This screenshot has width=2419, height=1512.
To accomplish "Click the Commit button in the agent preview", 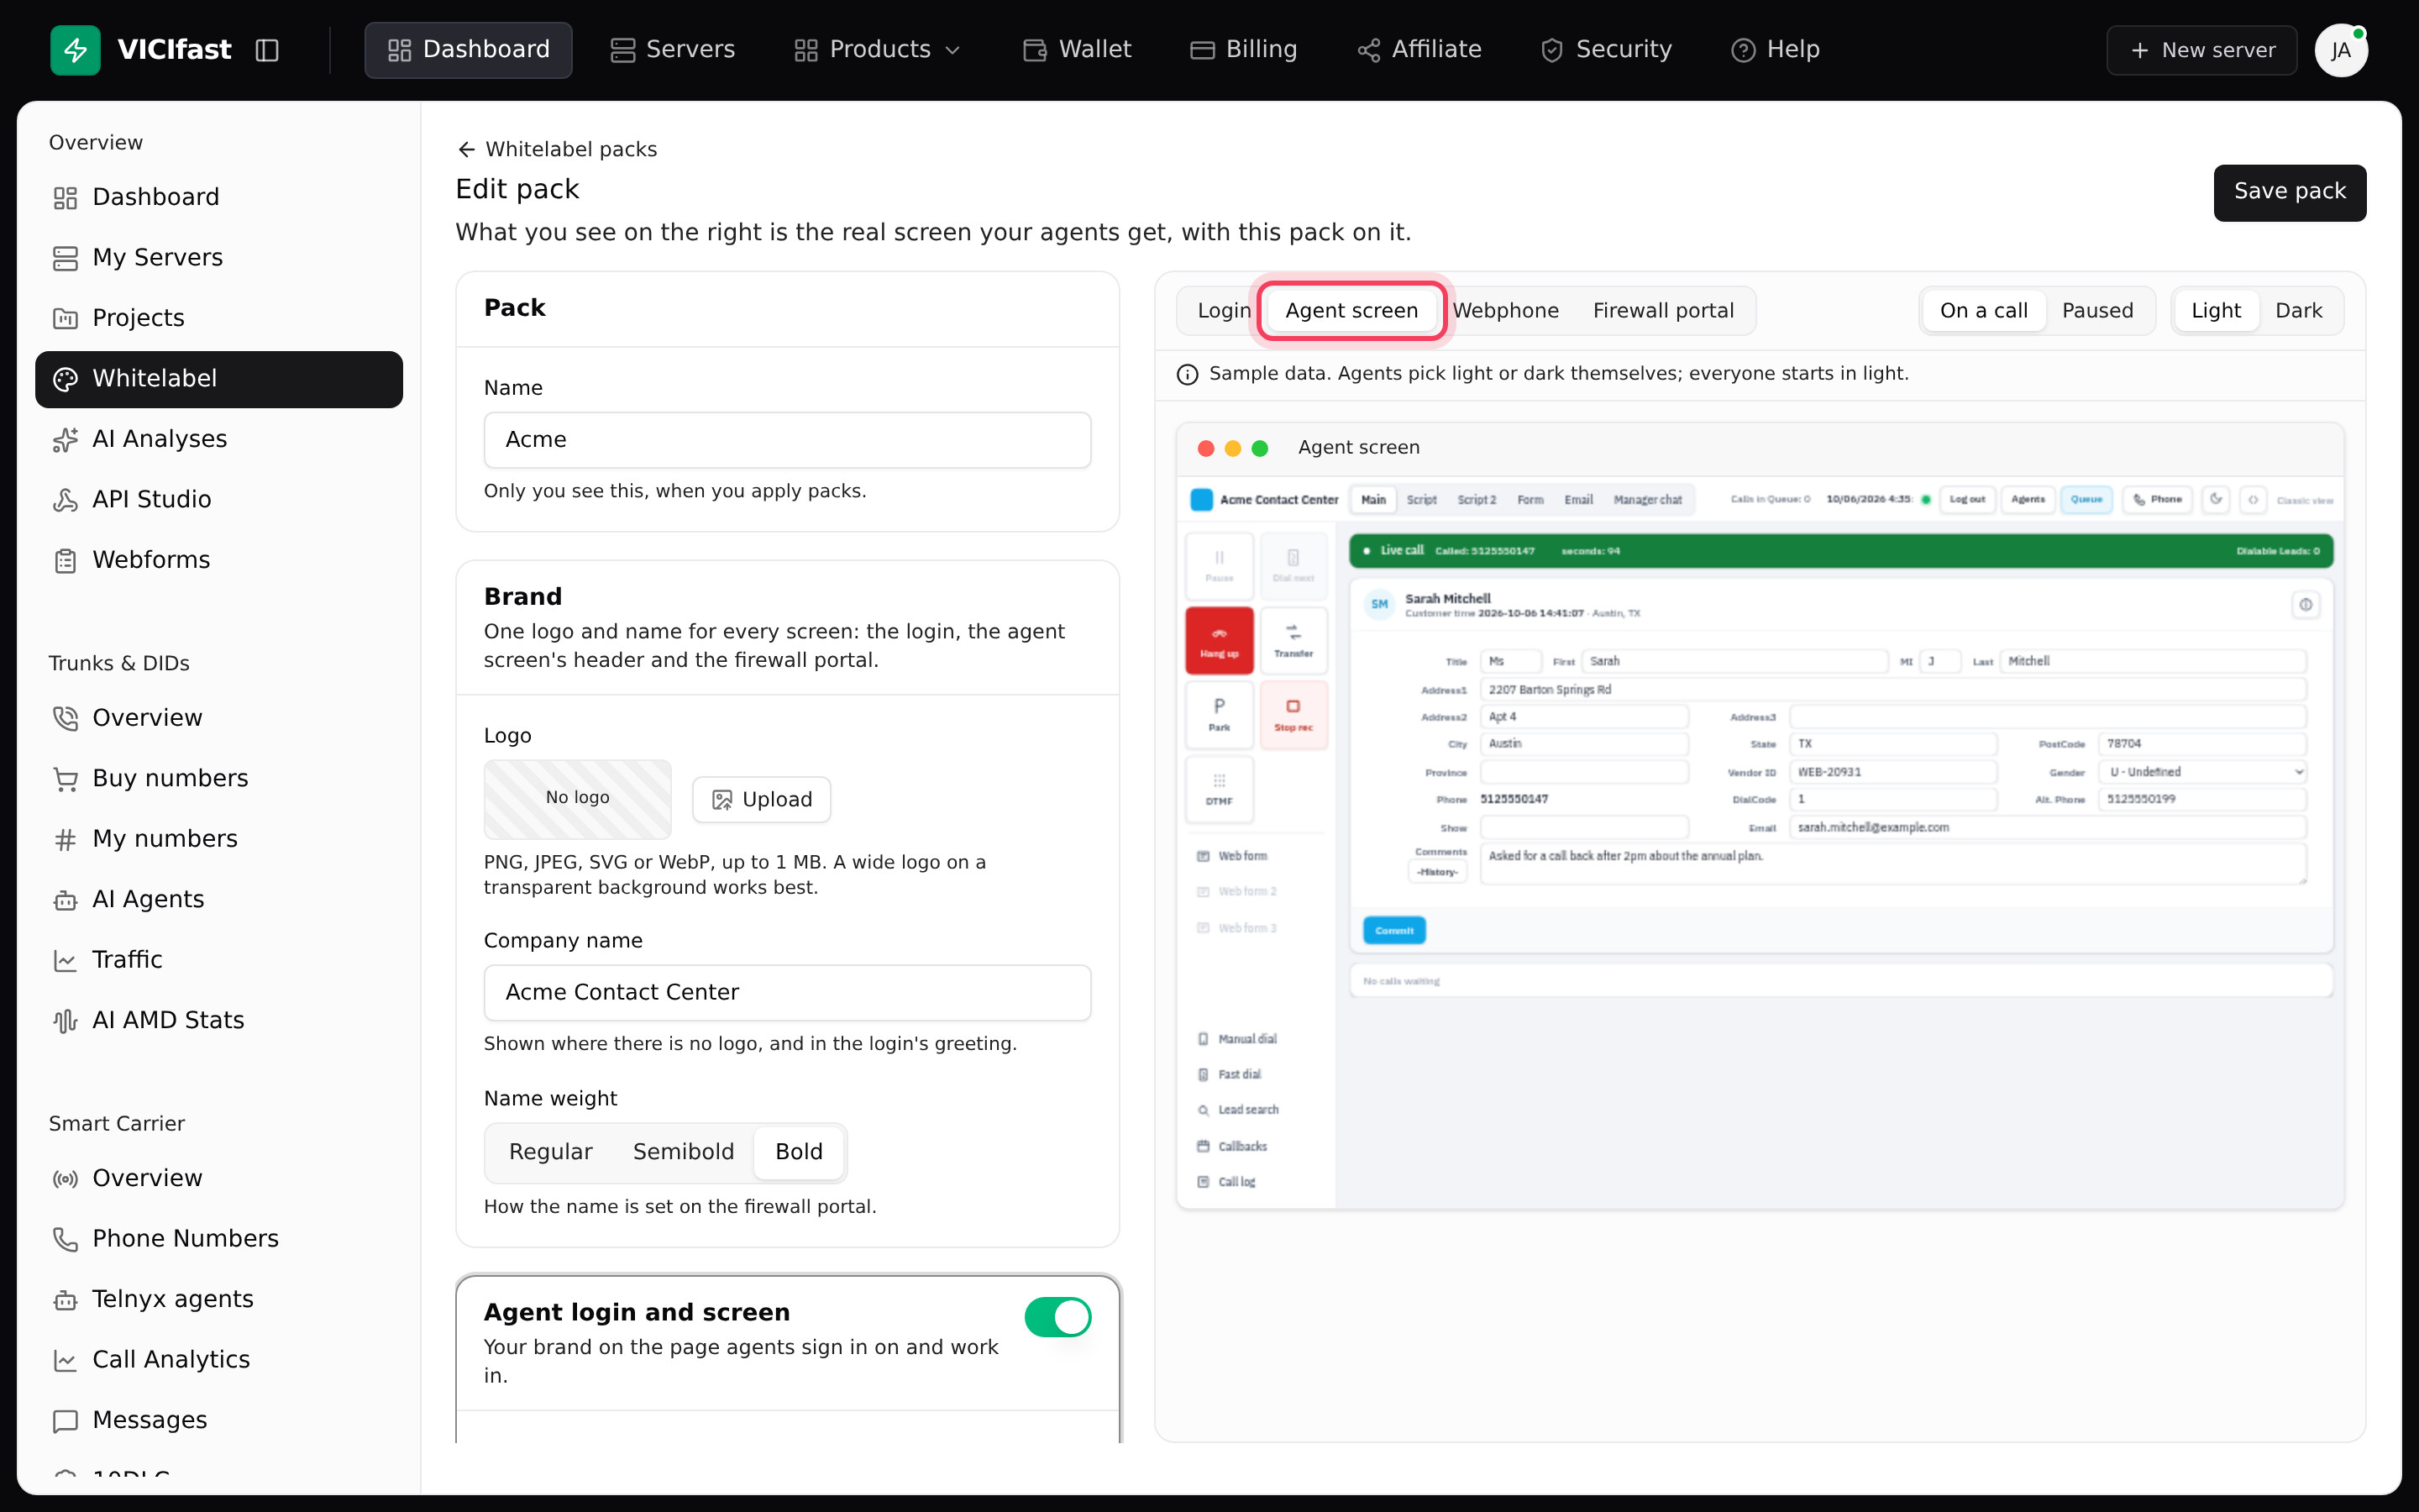I will coord(1394,931).
